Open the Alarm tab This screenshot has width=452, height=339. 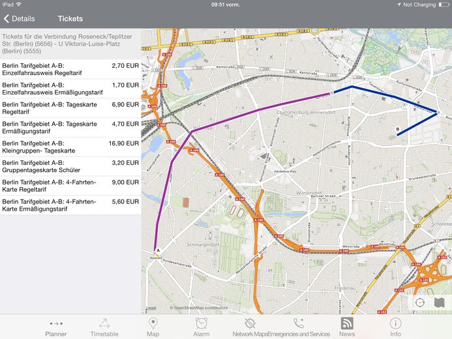coord(201,328)
